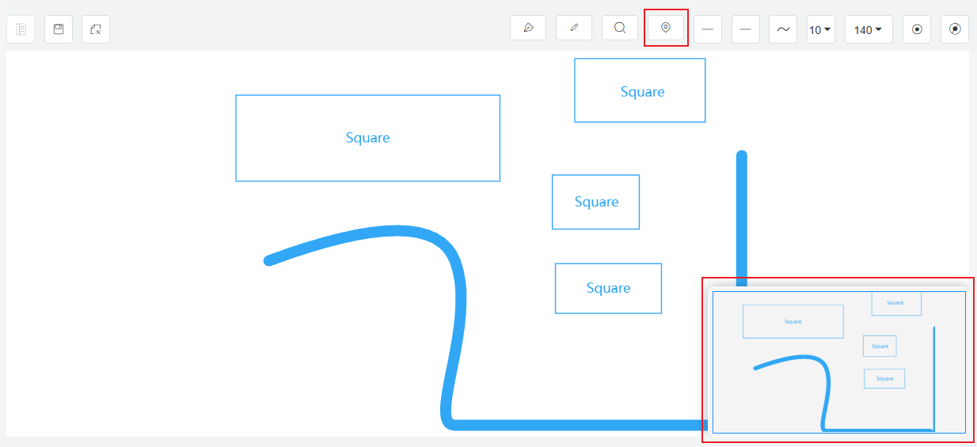Toggle the minimap with the location pin button
Viewport: 977px width, 447px height.
[666, 28]
